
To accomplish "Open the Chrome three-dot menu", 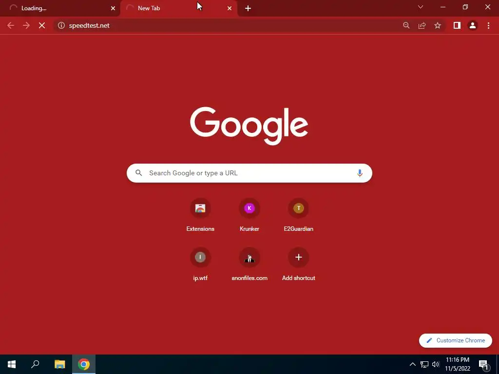I will point(488,25).
